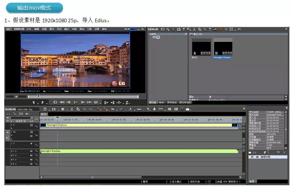Image resolution: width=292 pixels, height=187 pixels.
Task: Open the loop playback dropdown arrow
Action: [100, 103]
